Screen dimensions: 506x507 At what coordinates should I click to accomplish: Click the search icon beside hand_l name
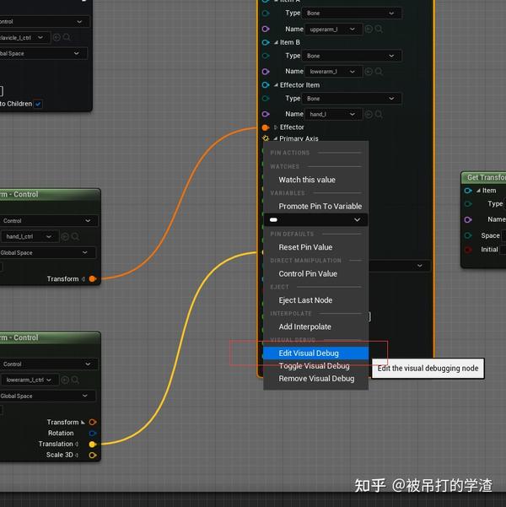coord(379,114)
